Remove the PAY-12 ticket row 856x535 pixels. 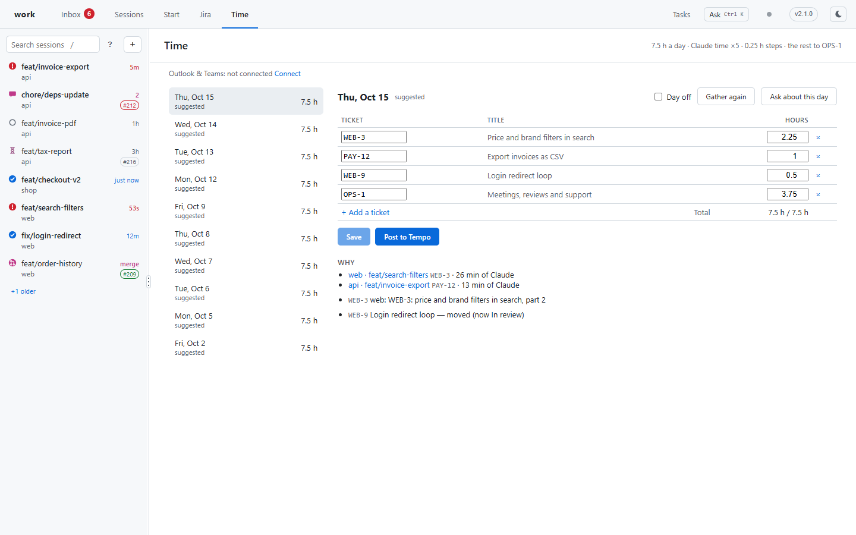[818, 156]
